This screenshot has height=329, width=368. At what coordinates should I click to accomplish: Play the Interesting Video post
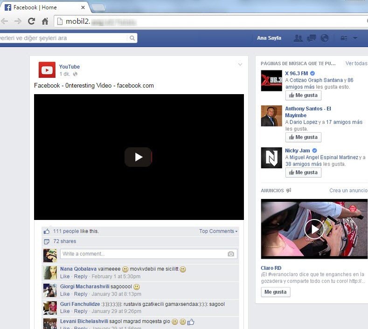click(x=139, y=157)
